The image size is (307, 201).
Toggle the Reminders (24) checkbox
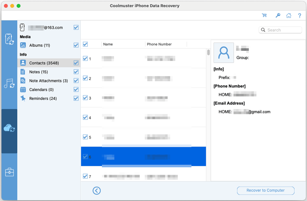pyautogui.click(x=76, y=99)
